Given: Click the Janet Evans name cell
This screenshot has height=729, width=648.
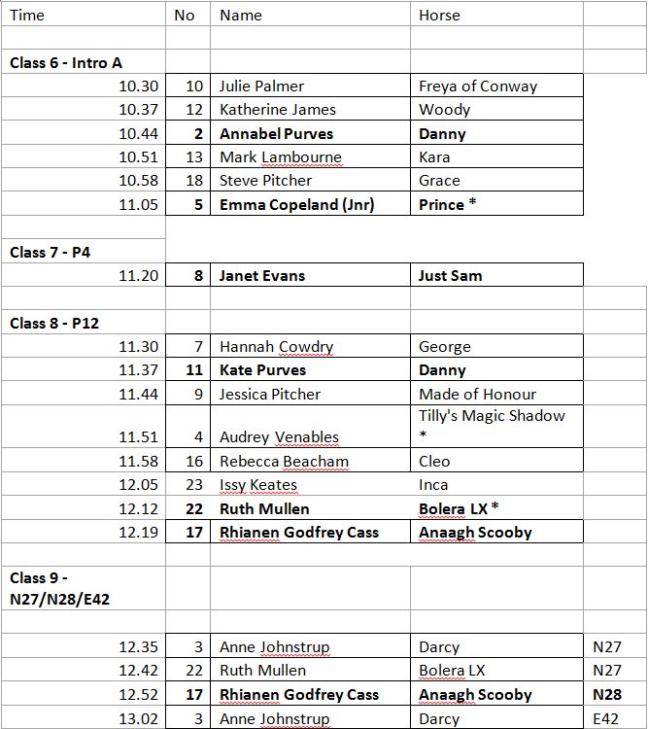Looking at the screenshot, I should tap(262, 275).
